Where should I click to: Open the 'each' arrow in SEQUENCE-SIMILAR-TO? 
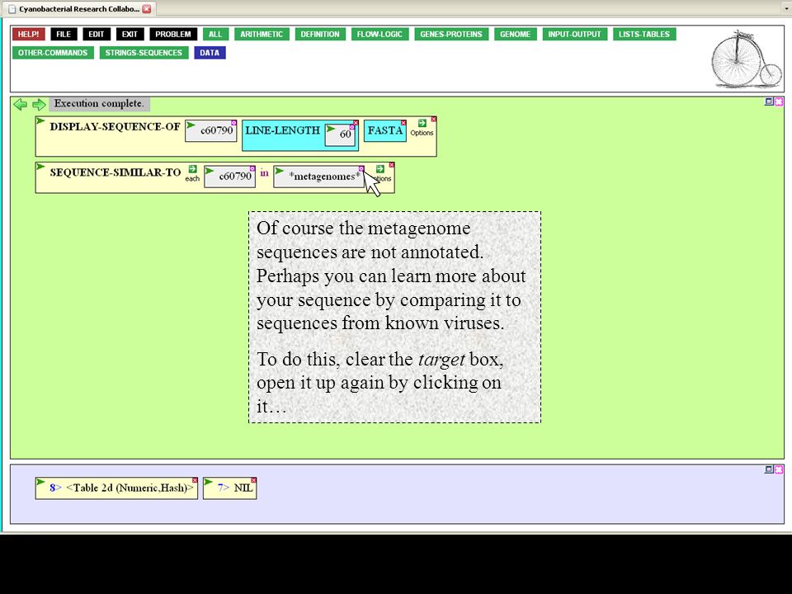192,168
